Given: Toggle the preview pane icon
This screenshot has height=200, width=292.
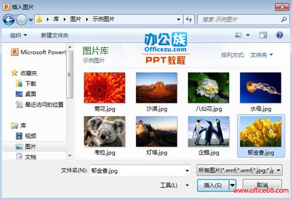Looking at the screenshot, I should pos(263,35).
